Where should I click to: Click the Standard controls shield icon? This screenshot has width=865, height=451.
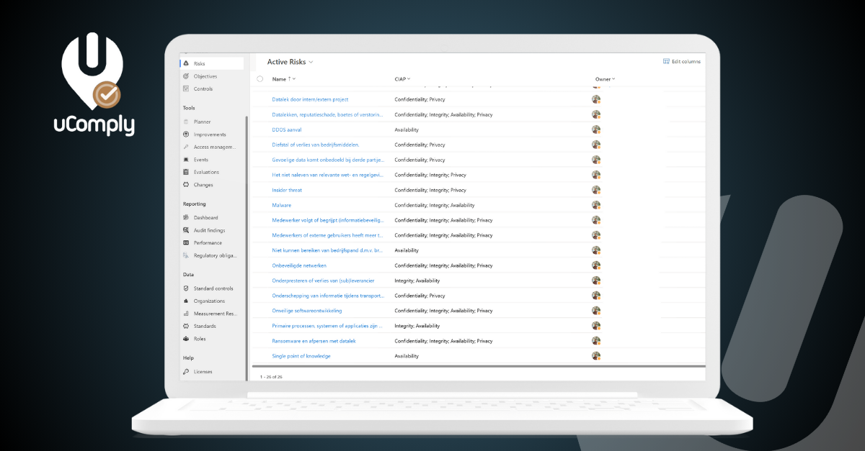tap(186, 288)
